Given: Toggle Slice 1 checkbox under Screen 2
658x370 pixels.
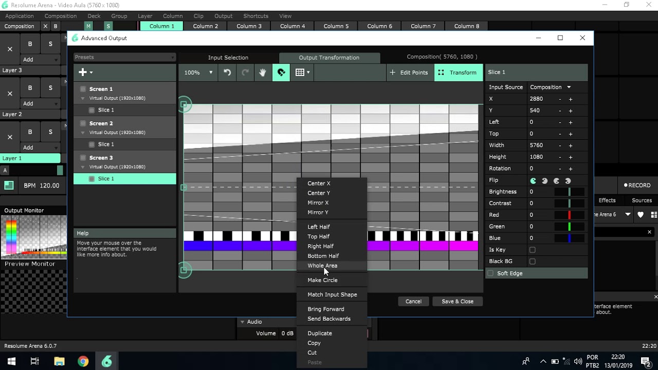Looking at the screenshot, I should pos(92,144).
